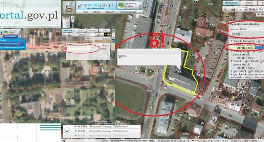Click the empty parcel search field
This screenshot has height=142, width=264.
click(x=83, y=49)
